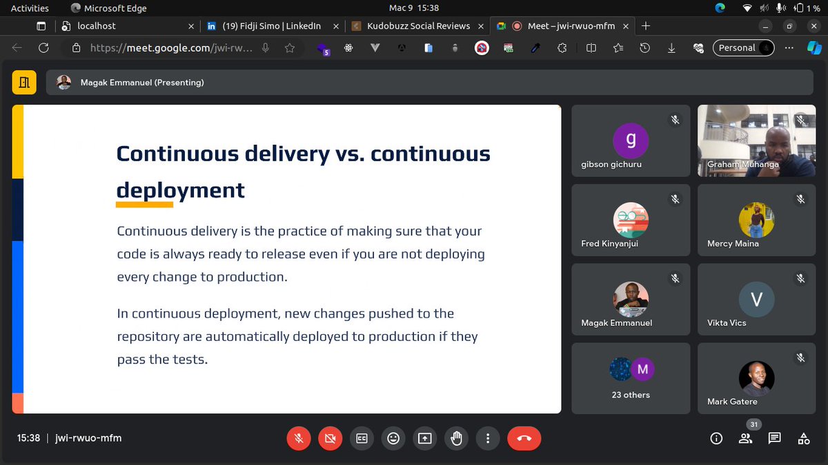Click the system tray microphone indicator
828x465 pixels.
click(x=781, y=8)
